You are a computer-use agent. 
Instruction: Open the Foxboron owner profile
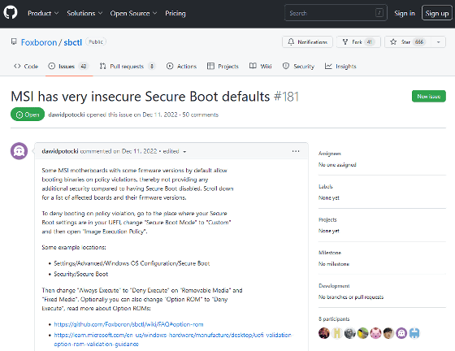pos(39,42)
